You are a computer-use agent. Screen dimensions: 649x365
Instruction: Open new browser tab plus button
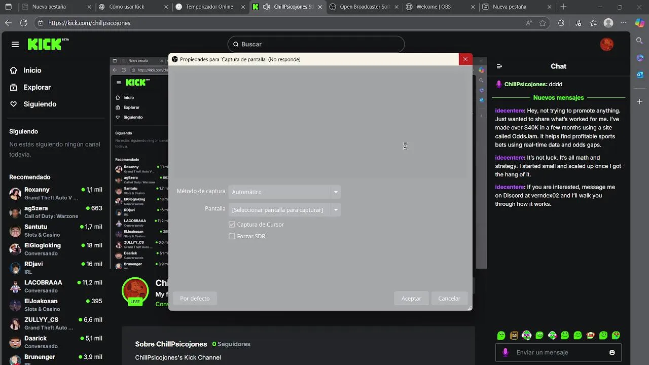coord(563,7)
